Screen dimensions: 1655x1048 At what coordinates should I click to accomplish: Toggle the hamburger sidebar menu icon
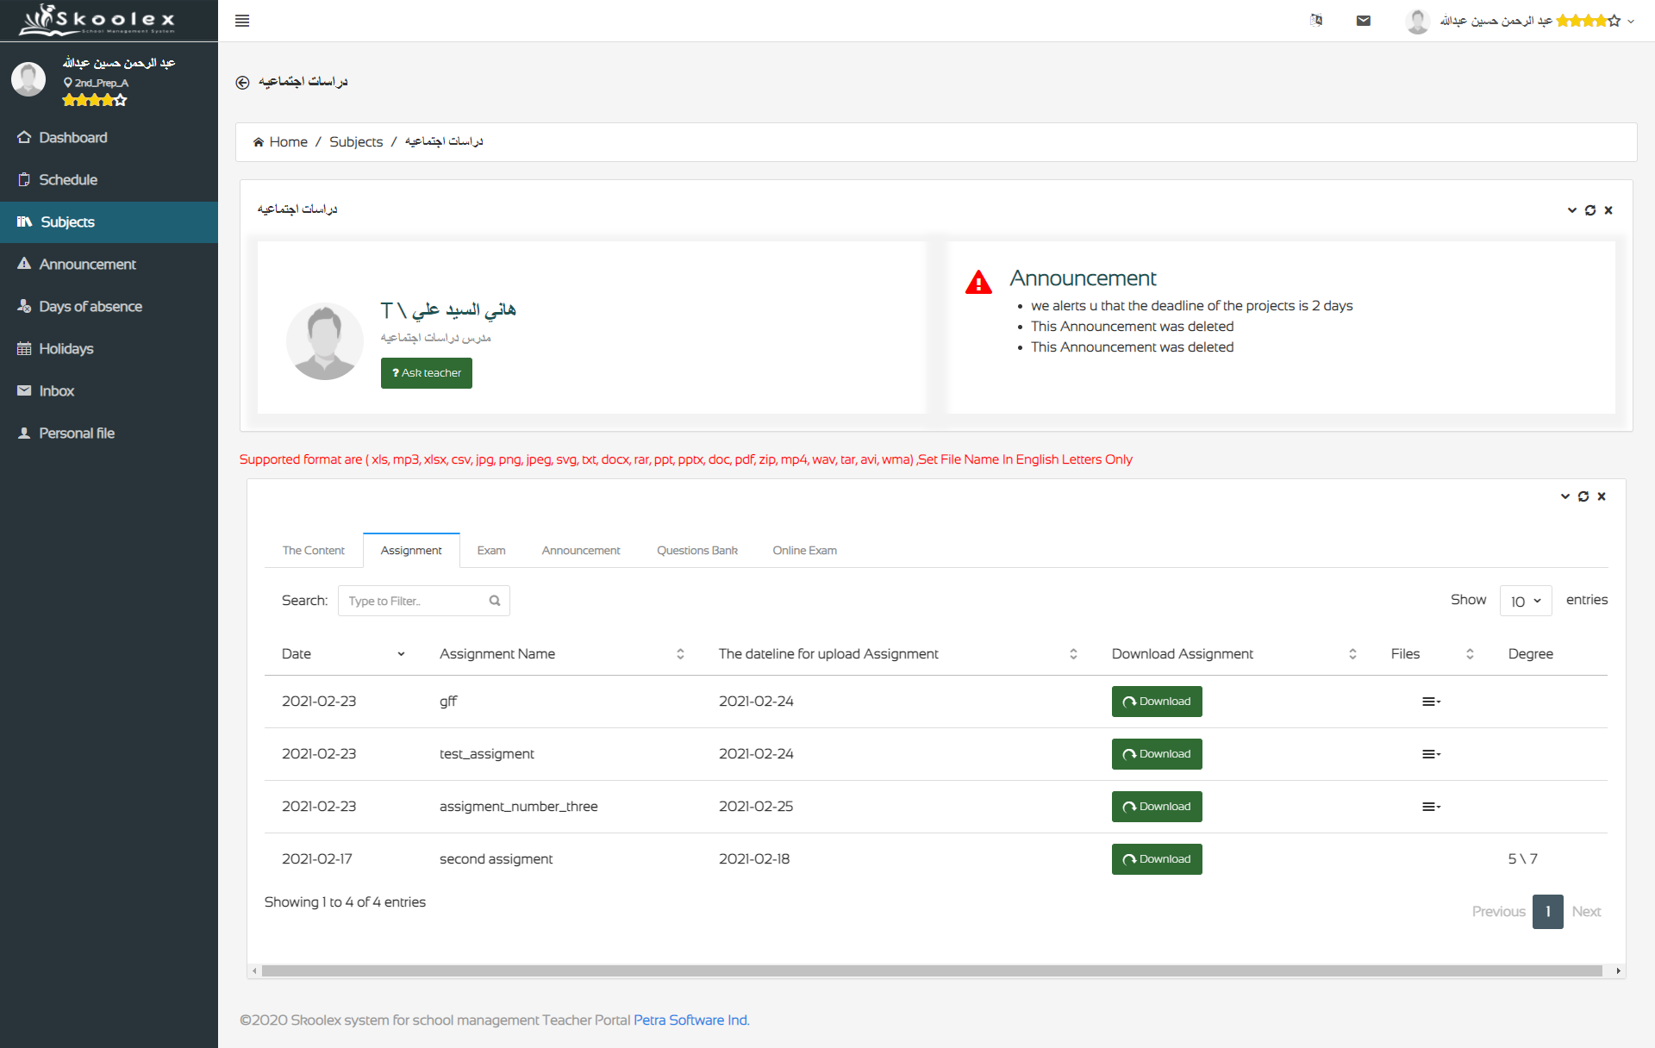pyautogui.click(x=242, y=21)
